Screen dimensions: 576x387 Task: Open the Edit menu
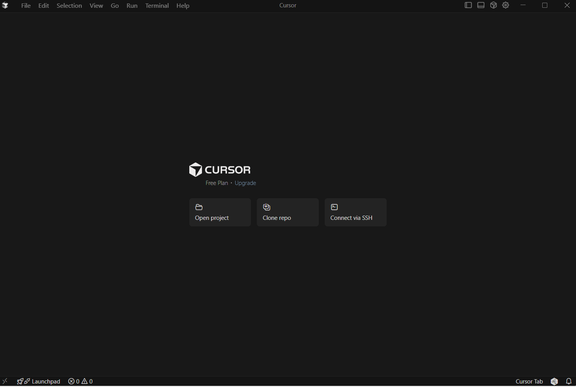pos(43,5)
